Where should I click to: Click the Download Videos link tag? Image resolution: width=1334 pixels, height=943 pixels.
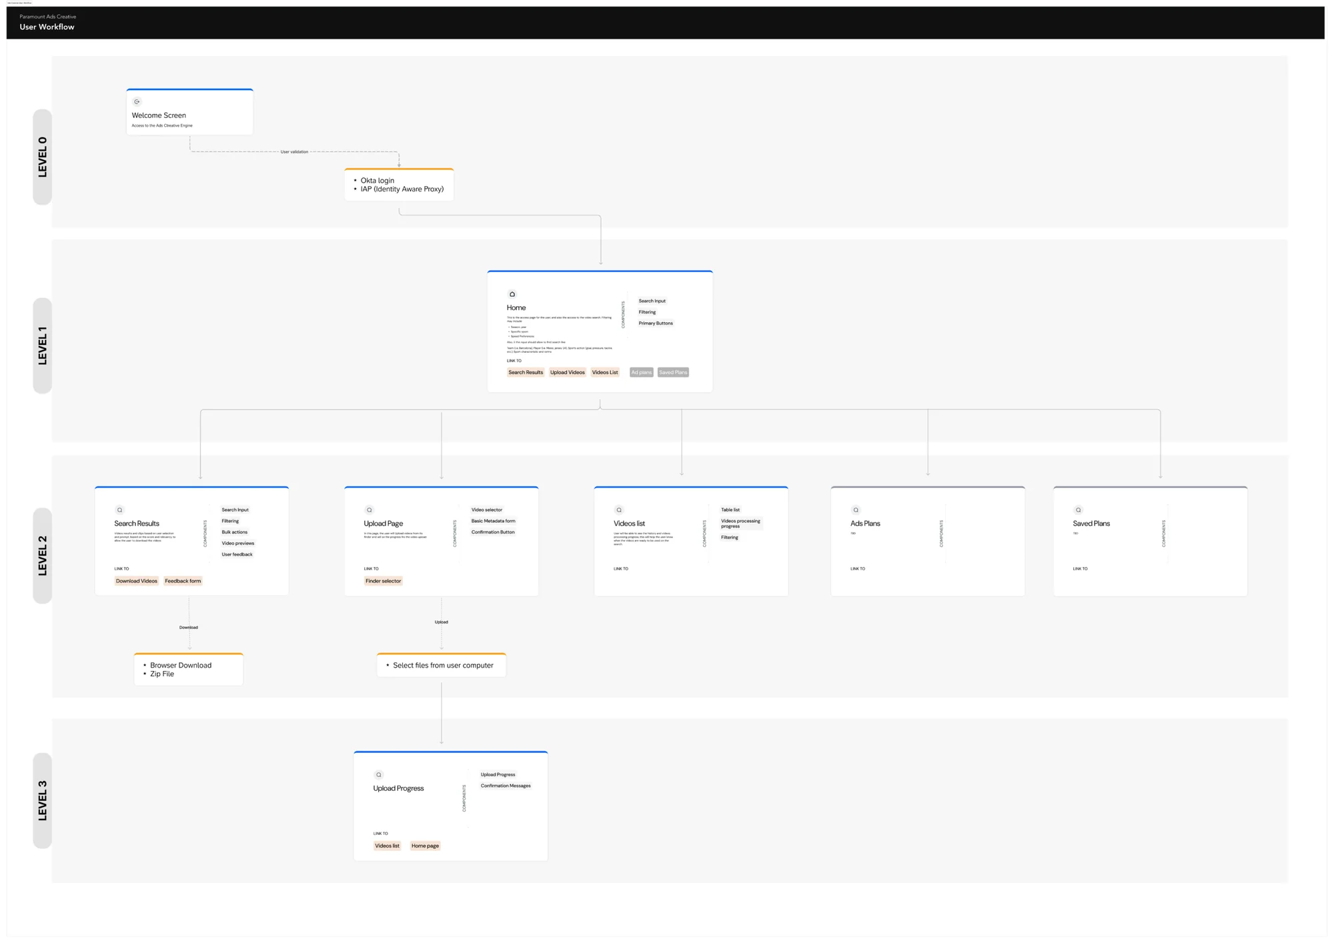pyautogui.click(x=137, y=581)
